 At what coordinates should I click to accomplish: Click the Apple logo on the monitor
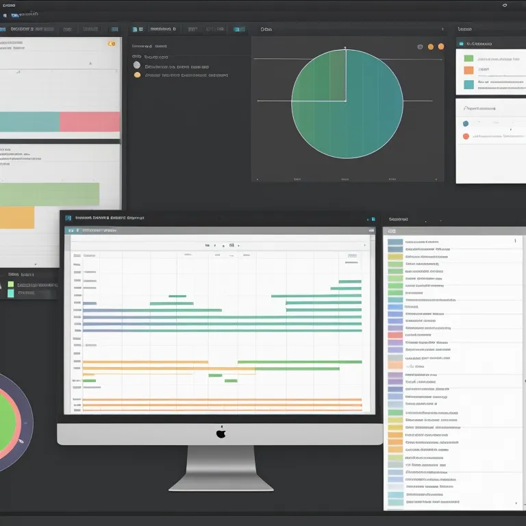tap(221, 433)
